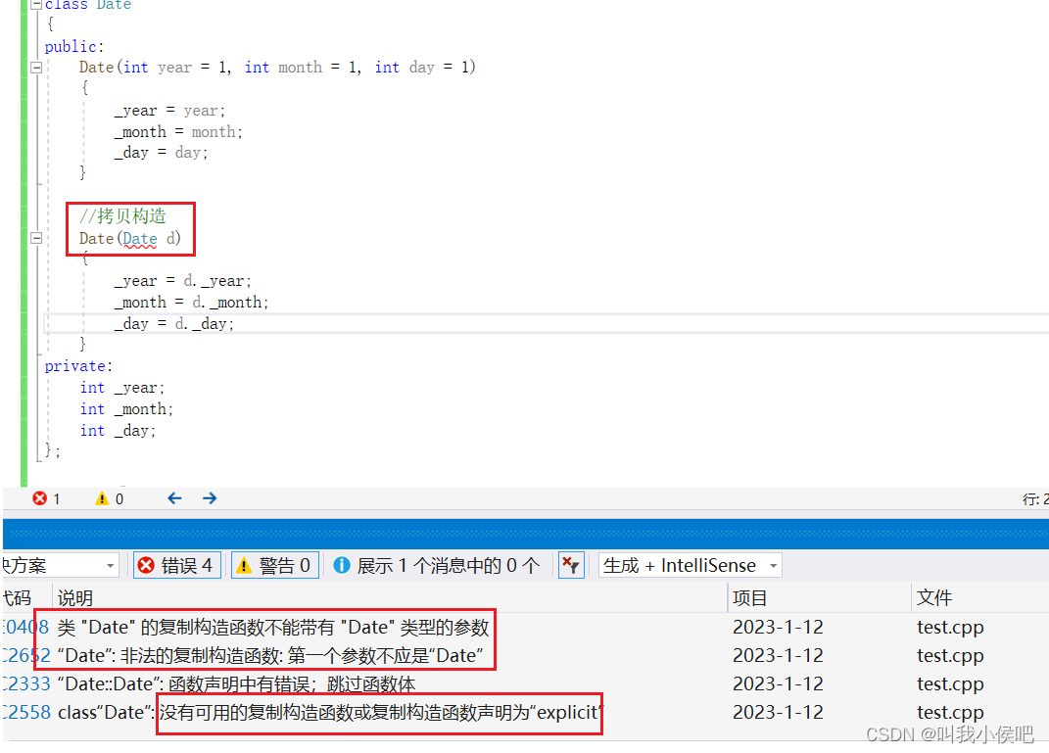1049x753 pixels.
Task: Sort by the 文件 column header
Action: [x=934, y=598]
